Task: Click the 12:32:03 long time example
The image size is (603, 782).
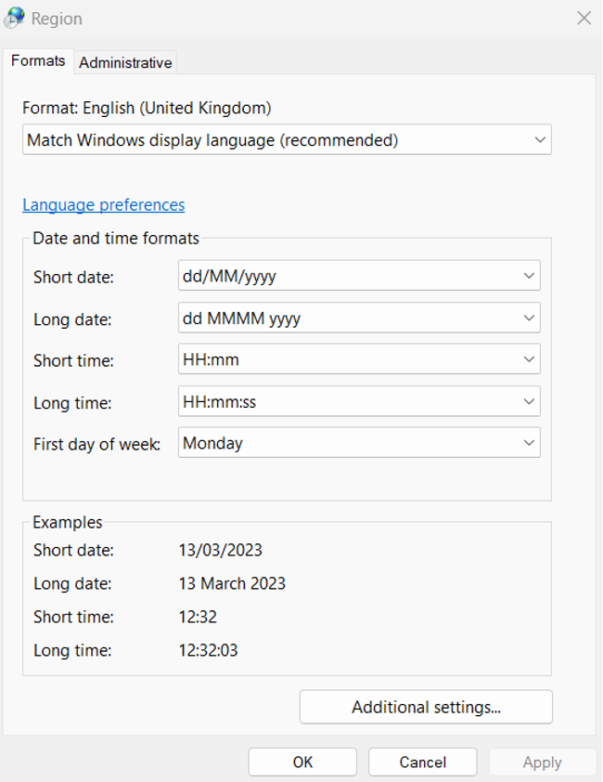Action: (208, 650)
